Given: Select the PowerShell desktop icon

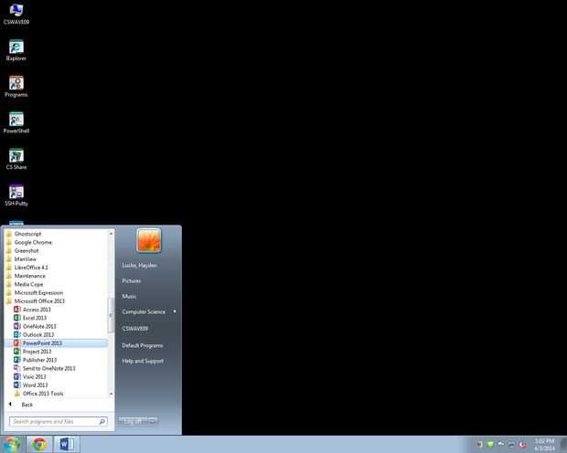Looking at the screenshot, I should click(16, 122).
